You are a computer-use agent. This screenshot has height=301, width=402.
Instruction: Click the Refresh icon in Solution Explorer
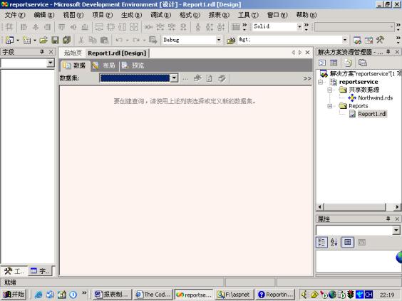pos(349,63)
